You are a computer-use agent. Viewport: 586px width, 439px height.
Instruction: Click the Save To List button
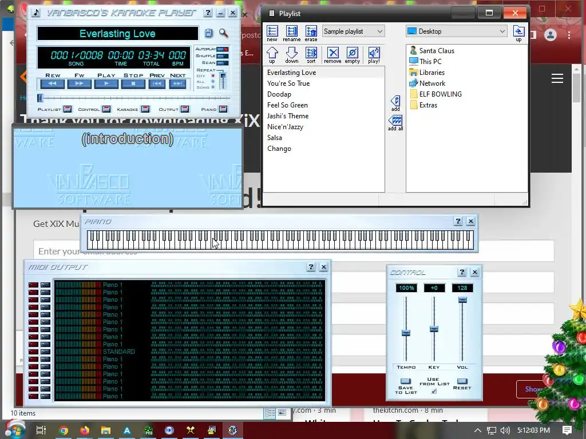pyautogui.click(x=406, y=381)
